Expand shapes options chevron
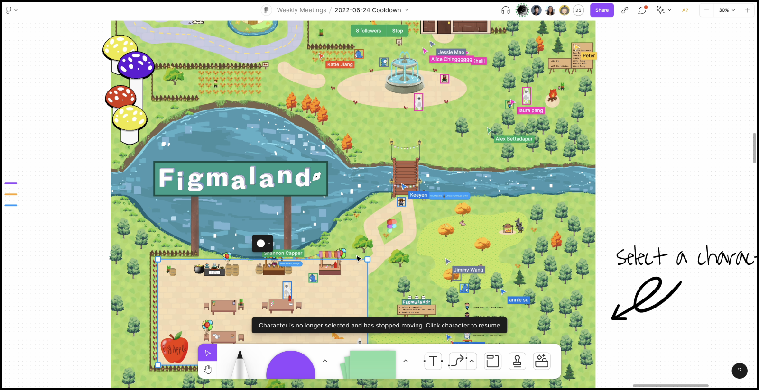This screenshot has height=390, width=759. point(325,361)
